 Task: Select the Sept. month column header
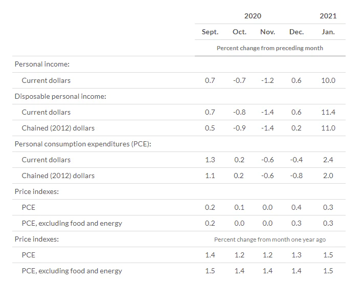pyautogui.click(x=210, y=32)
